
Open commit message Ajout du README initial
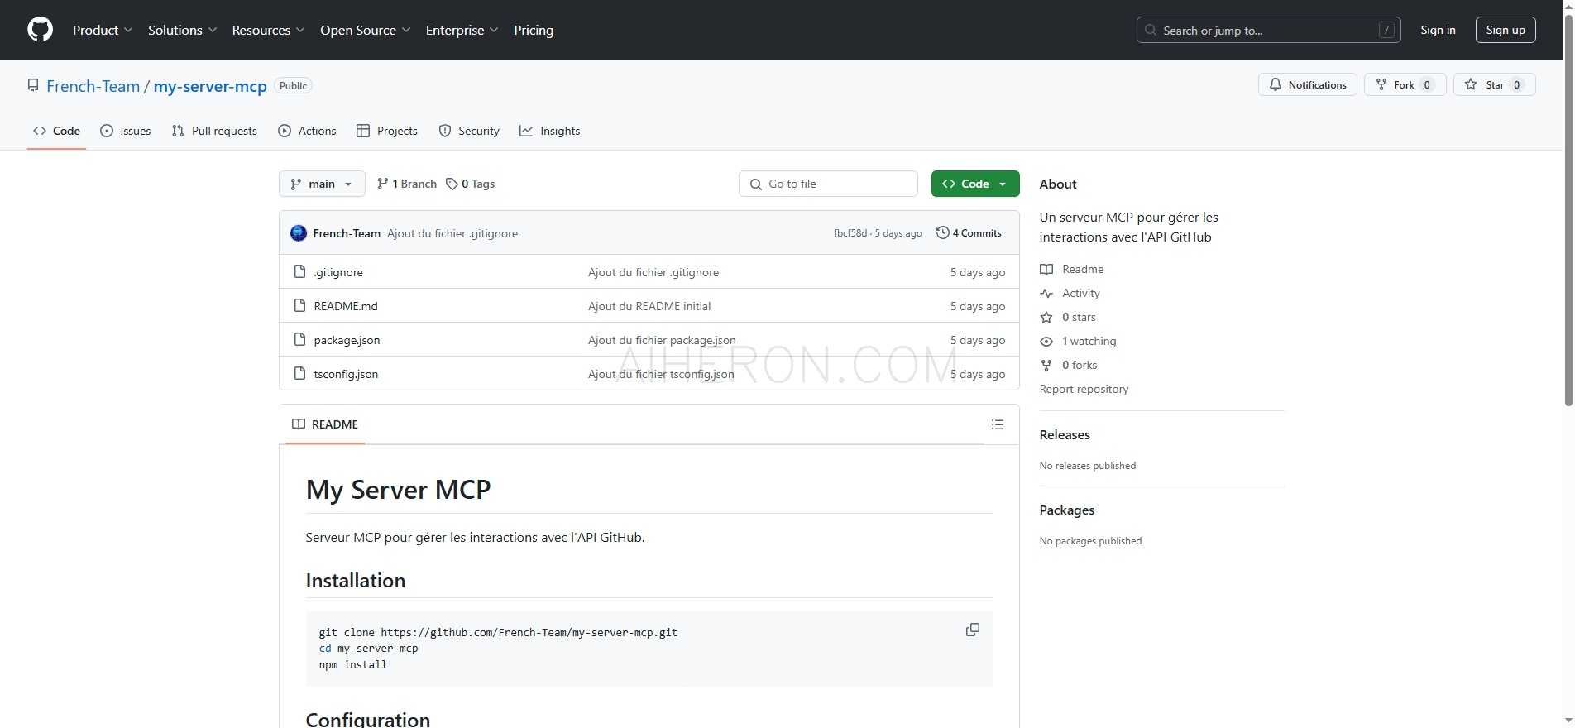click(649, 306)
